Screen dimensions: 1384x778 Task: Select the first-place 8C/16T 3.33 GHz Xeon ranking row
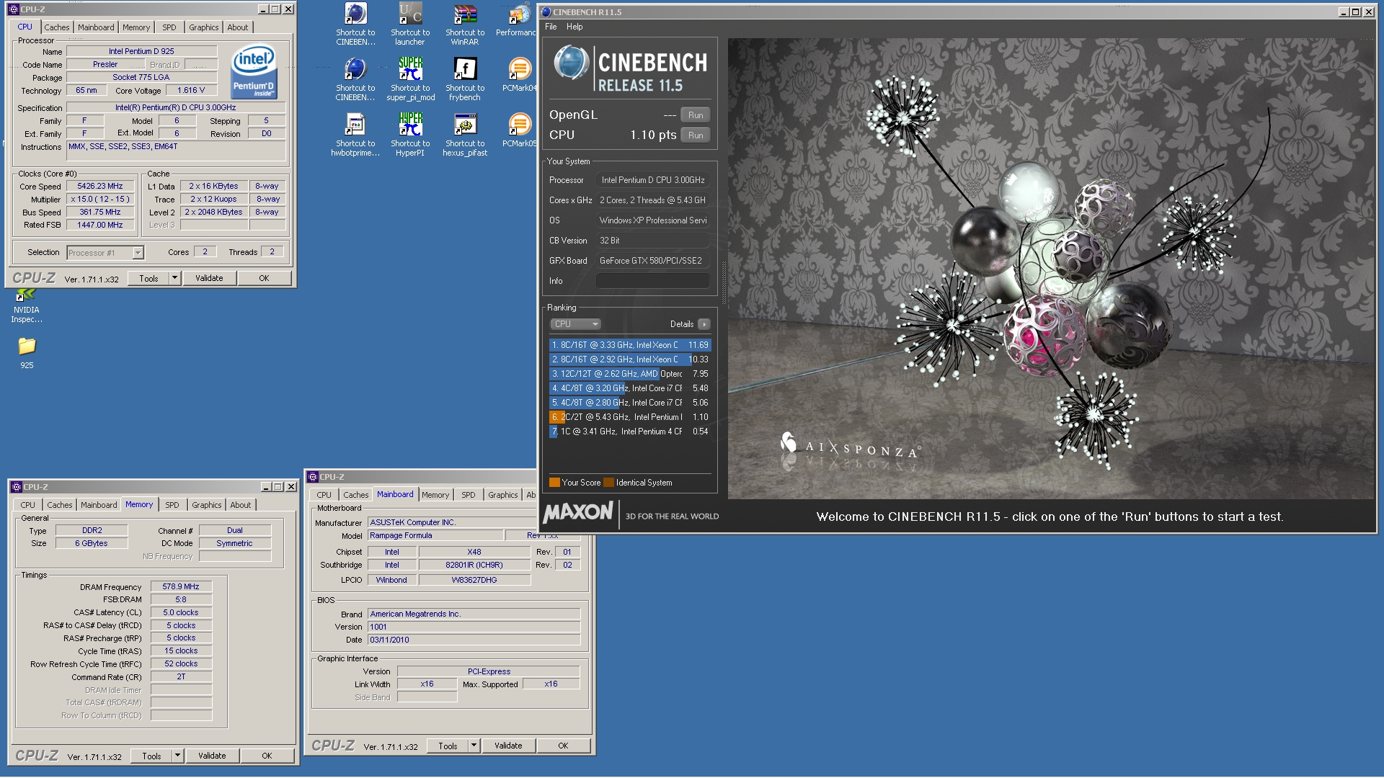630,345
